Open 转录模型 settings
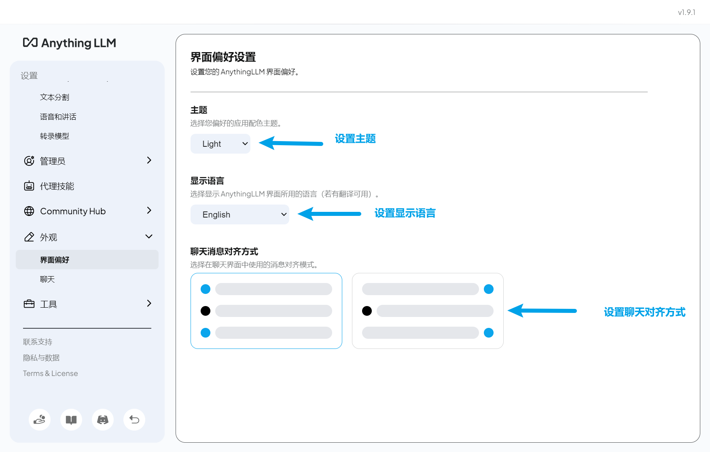710x452 pixels. click(55, 136)
